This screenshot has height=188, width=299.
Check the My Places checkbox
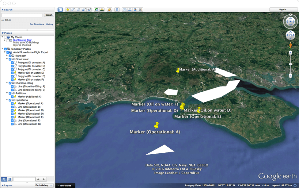(5, 37)
